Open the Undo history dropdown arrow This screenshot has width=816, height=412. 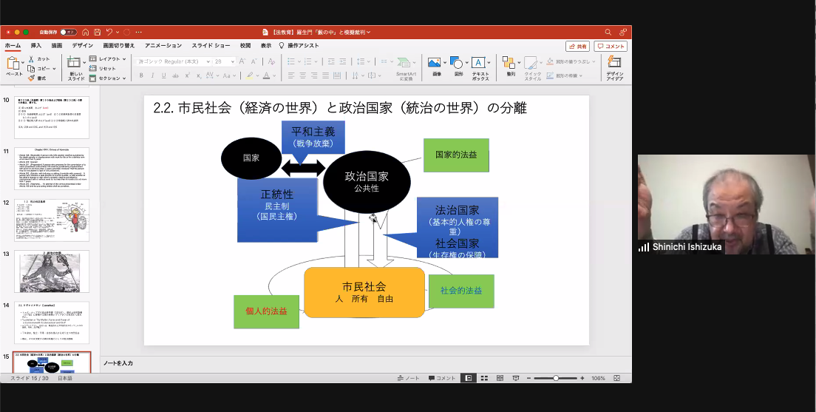click(118, 33)
